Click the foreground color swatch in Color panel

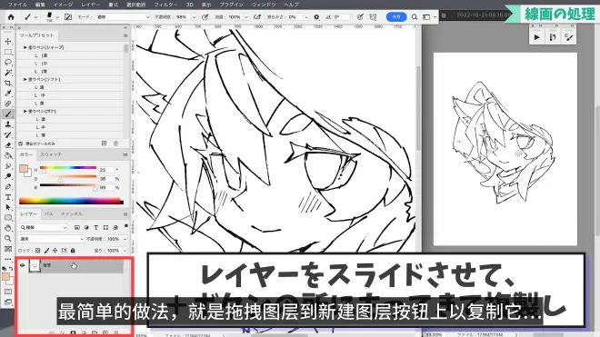[x=24, y=169]
